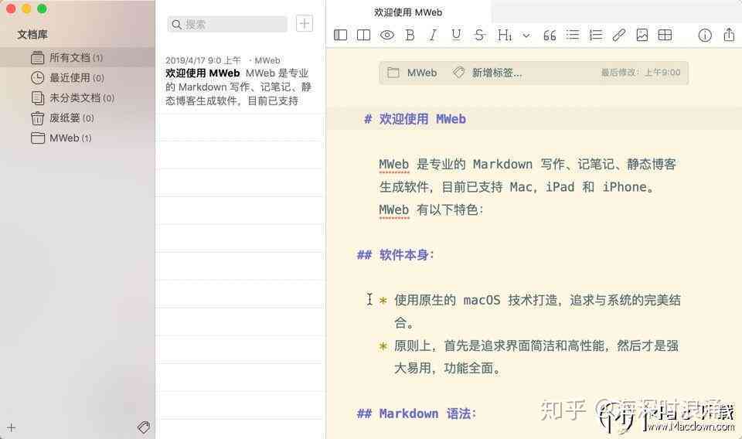Viewport: 742px width, 439px height.
Task: Click the 文档库 header in sidebar
Action: pyautogui.click(x=32, y=35)
